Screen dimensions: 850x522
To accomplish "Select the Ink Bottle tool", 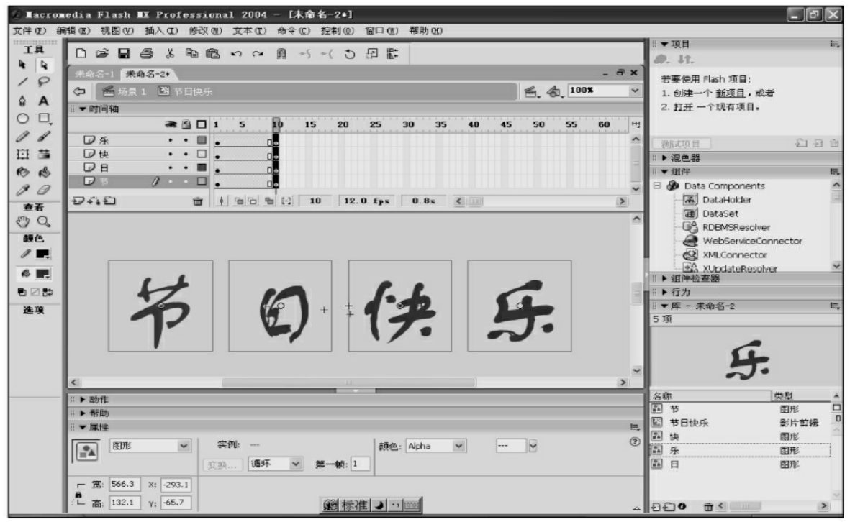I will tap(22, 172).
